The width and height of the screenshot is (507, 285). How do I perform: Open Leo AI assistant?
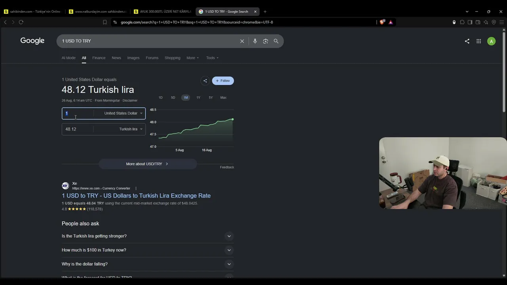click(x=486, y=22)
